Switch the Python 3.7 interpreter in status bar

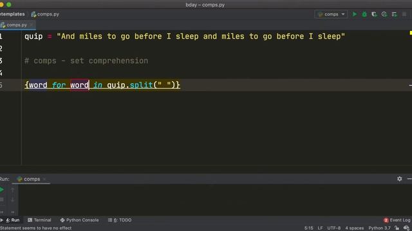click(x=379, y=228)
